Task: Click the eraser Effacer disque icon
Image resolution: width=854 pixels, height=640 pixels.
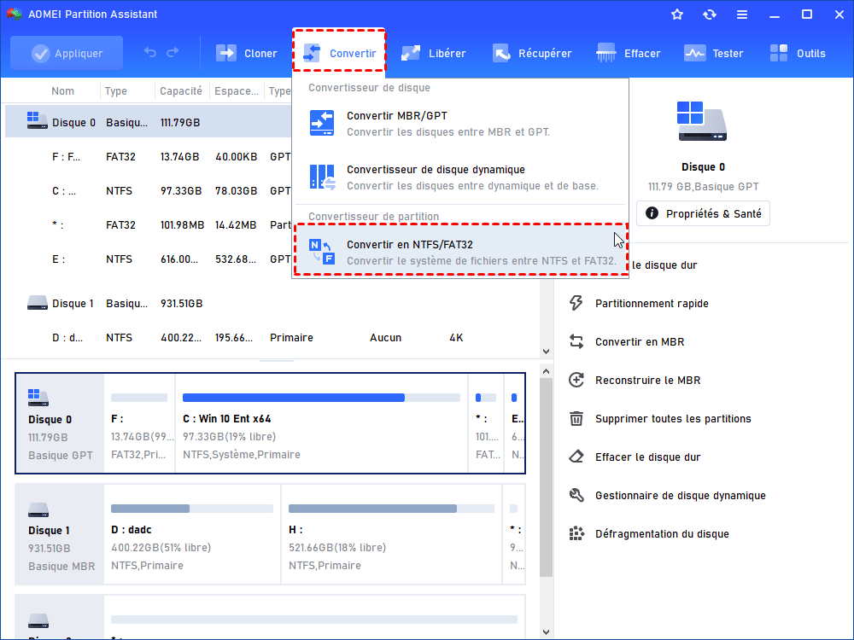Action: pos(576,457)
